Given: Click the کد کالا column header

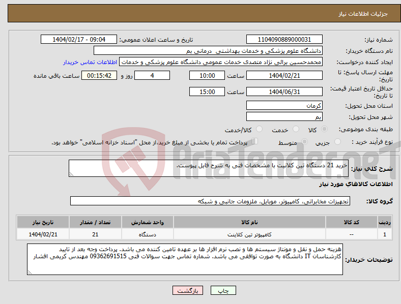Looking at the screenshot, I should coord(352,222).
